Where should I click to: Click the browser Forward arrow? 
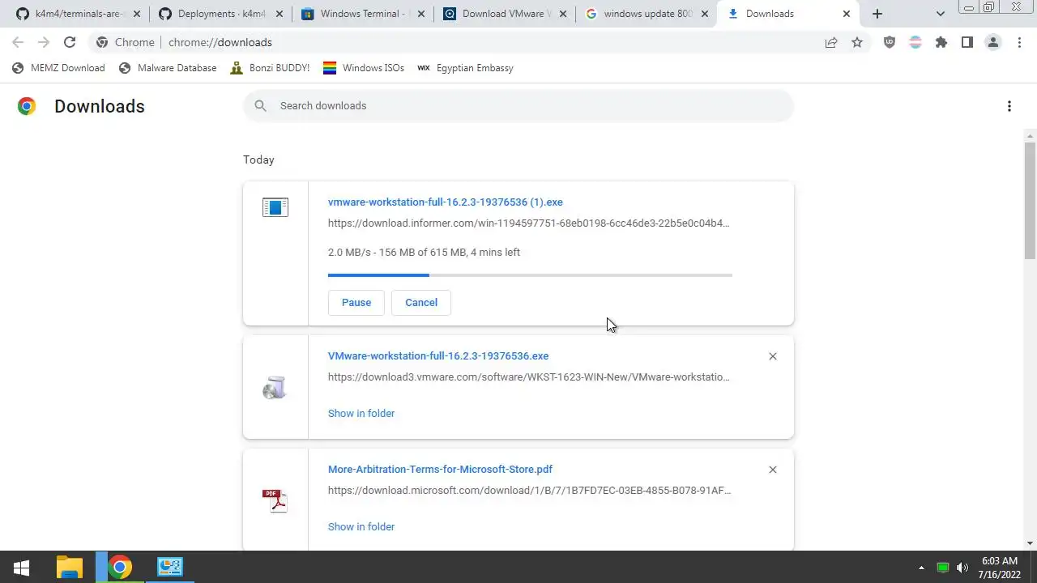[x=44, y=42]
